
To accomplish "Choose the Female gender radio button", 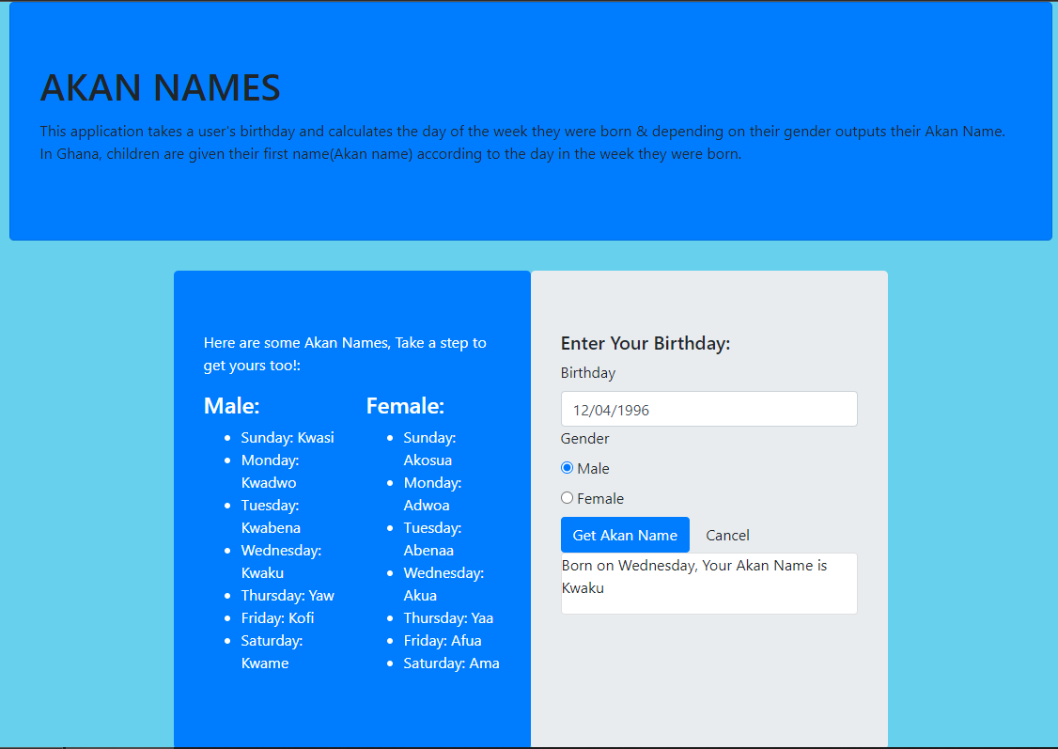I will [567, 498].
